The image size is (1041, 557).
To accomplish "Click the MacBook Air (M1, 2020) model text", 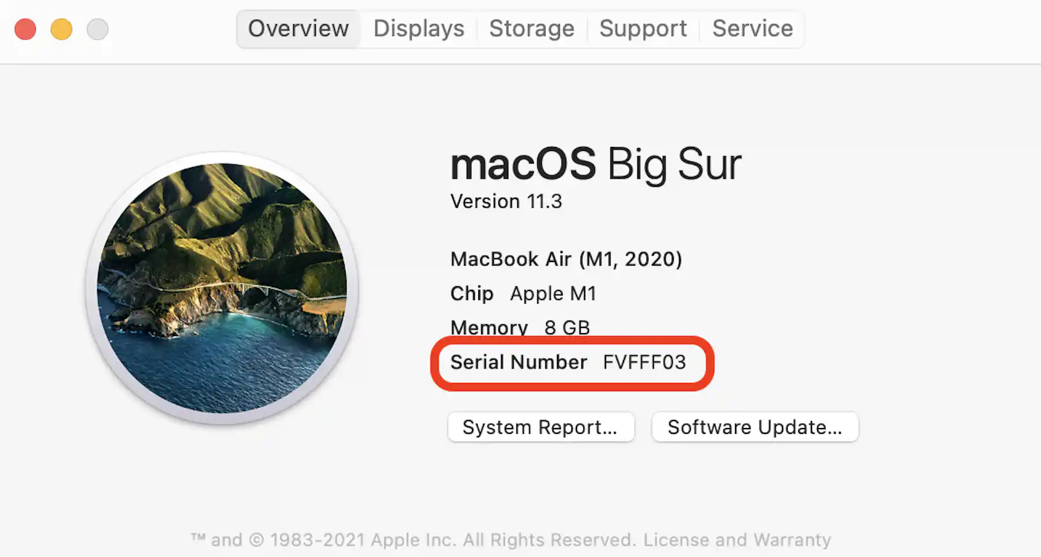I will 566,259.
